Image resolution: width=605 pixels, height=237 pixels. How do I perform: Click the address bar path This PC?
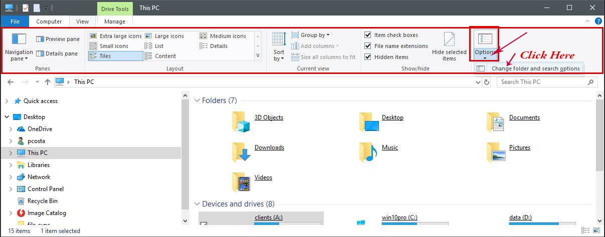pos(84,82)
